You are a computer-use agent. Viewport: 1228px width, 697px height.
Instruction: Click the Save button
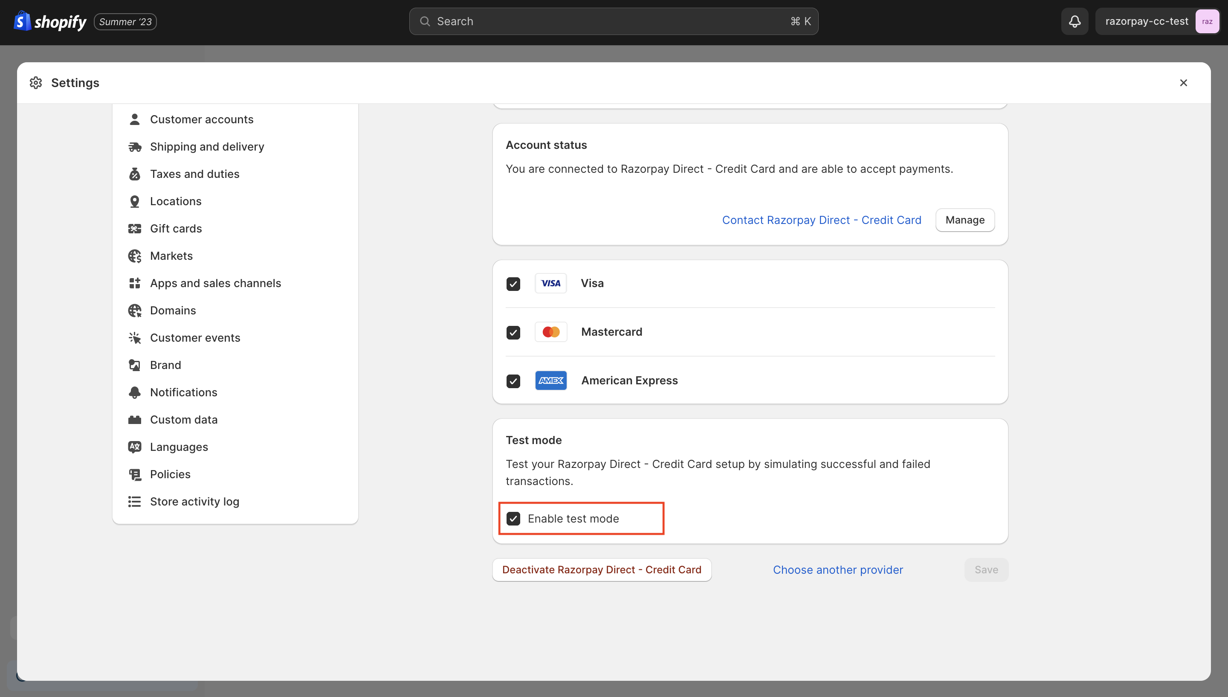[x=986, y=569]
